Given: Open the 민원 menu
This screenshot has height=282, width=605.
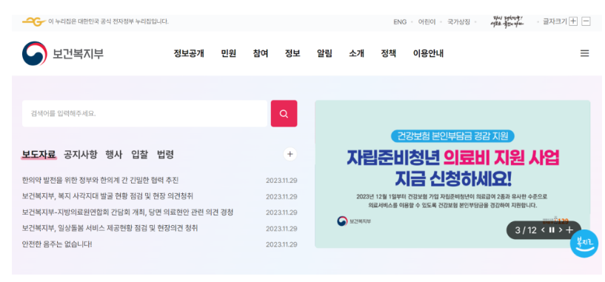Looking at the screenshot, I should [228, 53].
